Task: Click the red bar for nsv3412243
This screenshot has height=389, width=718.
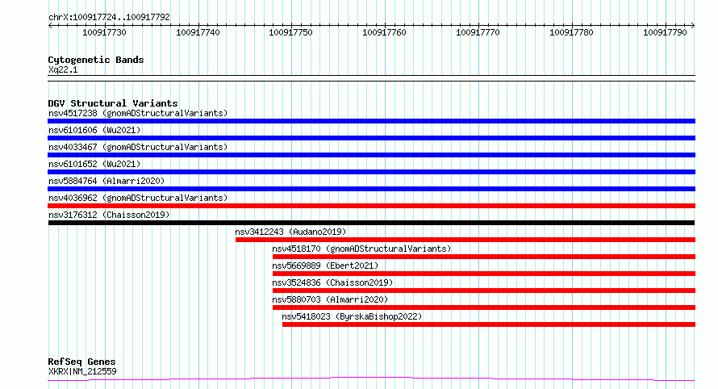Action: pyautogui.click(x=465, y=240)
